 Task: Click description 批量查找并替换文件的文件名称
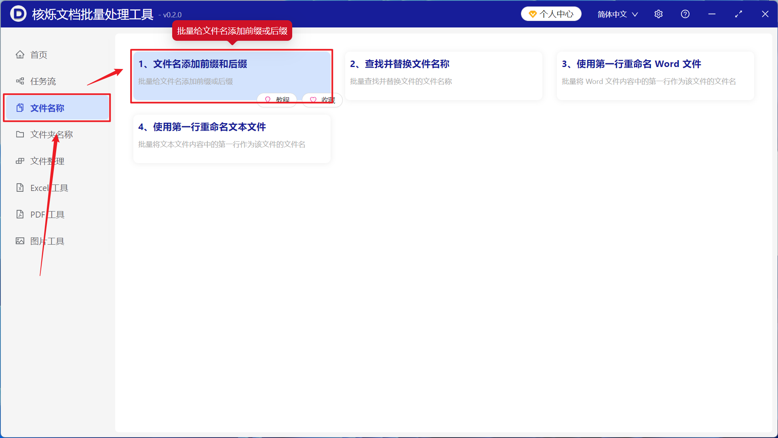click(401, 81)
